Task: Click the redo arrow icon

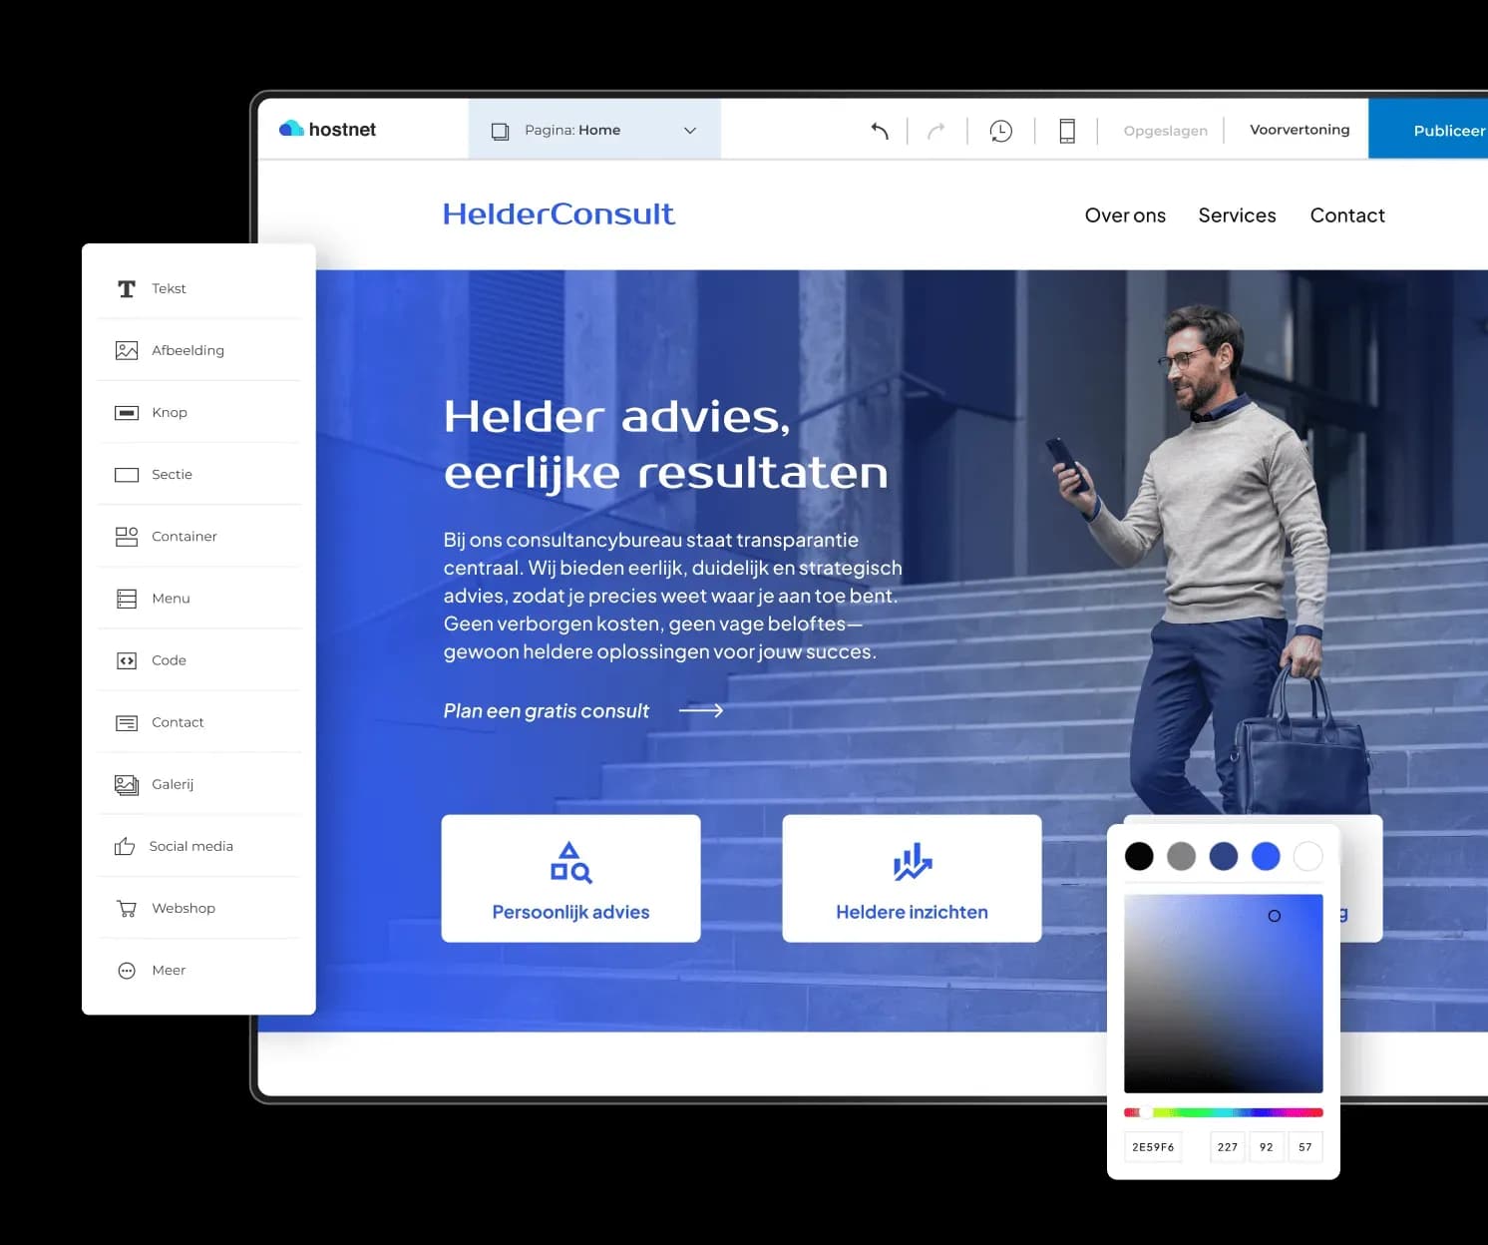Action: [936, 131]
